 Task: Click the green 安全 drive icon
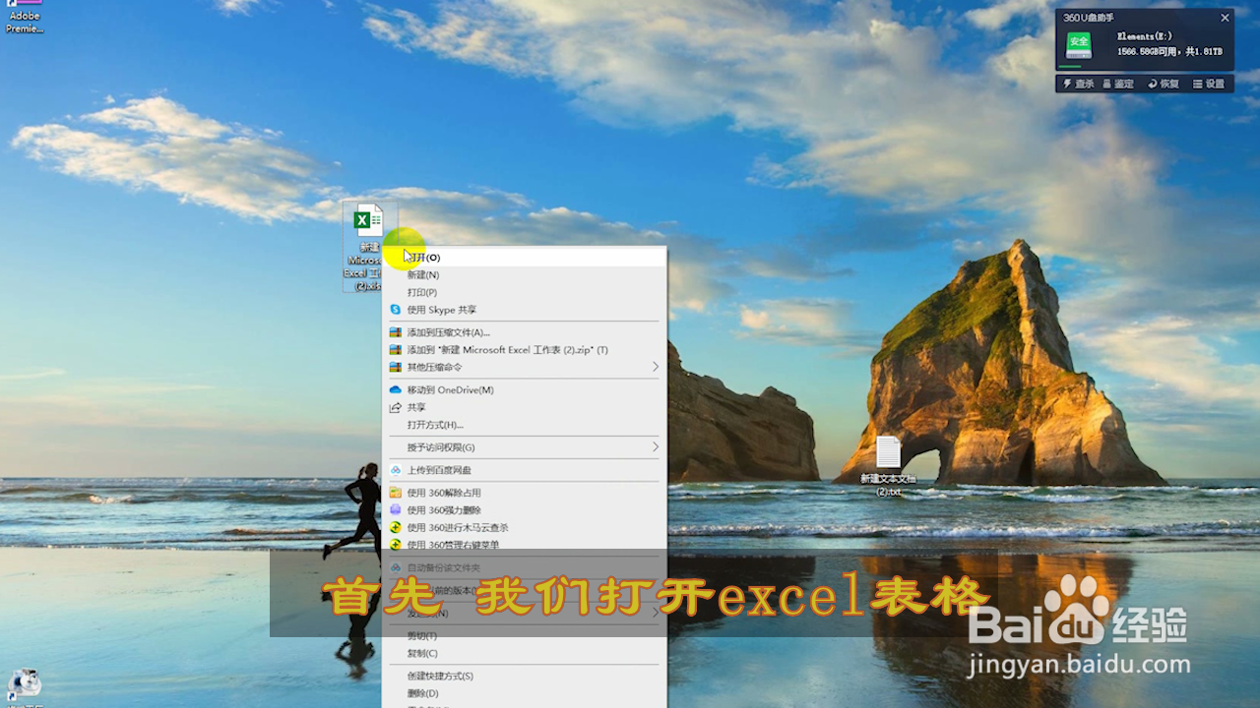pyautogui.click(x=1079, y=43)
